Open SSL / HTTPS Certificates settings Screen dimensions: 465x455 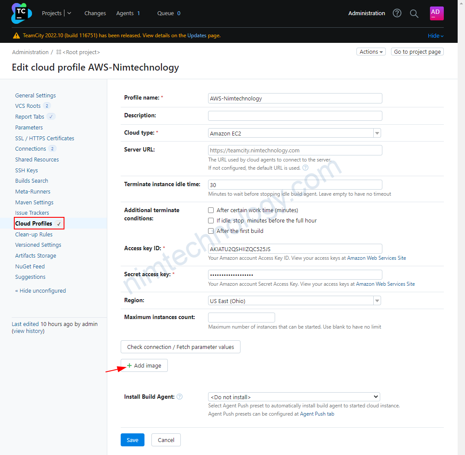45,138
